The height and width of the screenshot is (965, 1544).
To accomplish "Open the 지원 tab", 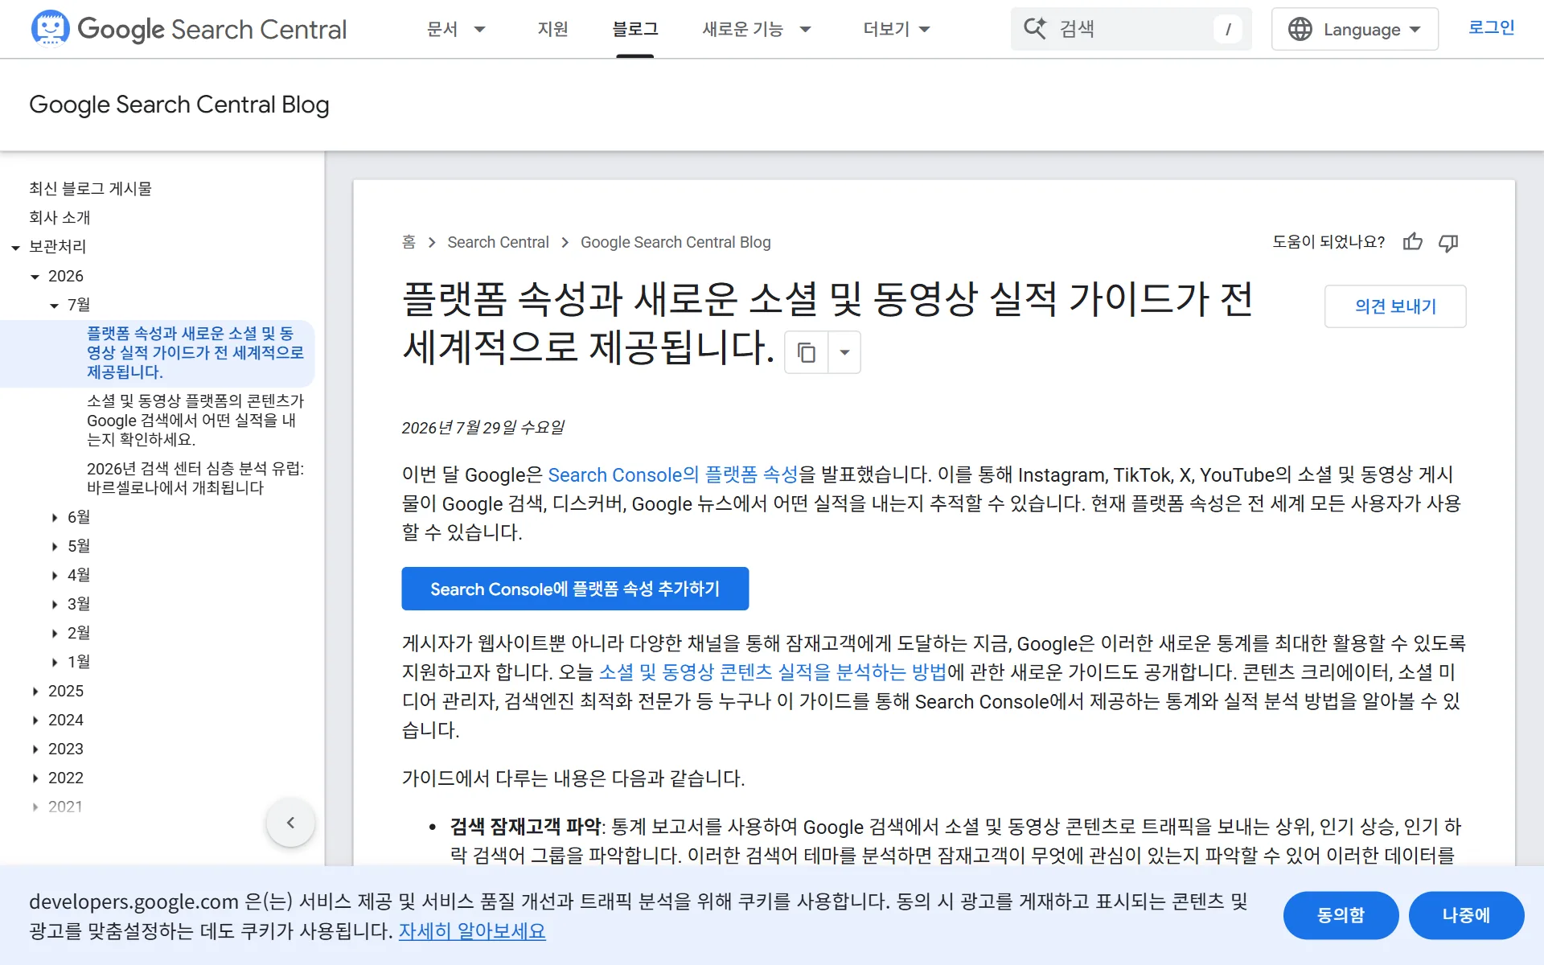I will [552, 29].
